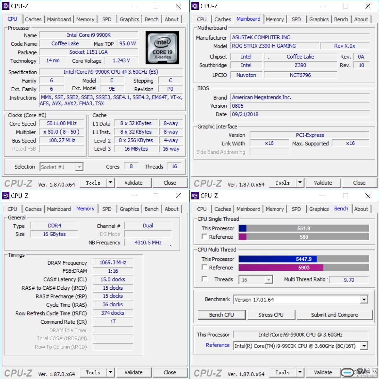Expand the Reference processor dropdown in Bench window
This screenshot has height=379, width=379.
[x=364, y=346]
